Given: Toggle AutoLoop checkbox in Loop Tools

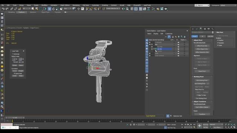Looking at the screenshot, I should (13, 54).
